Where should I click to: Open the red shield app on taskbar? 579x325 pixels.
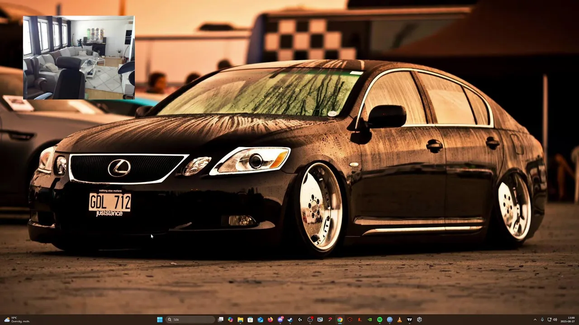pyautogui.click(x=350, y=320)
